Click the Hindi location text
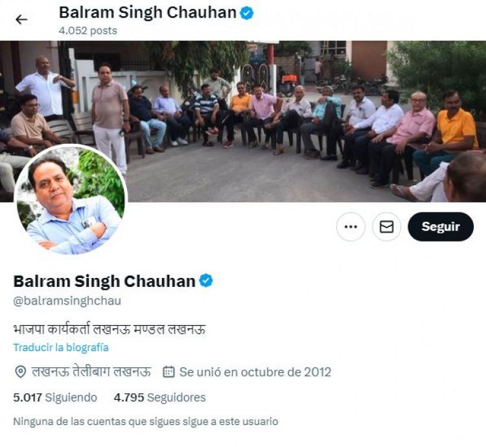The image size is (486, 447). click(x=91, y=372)
